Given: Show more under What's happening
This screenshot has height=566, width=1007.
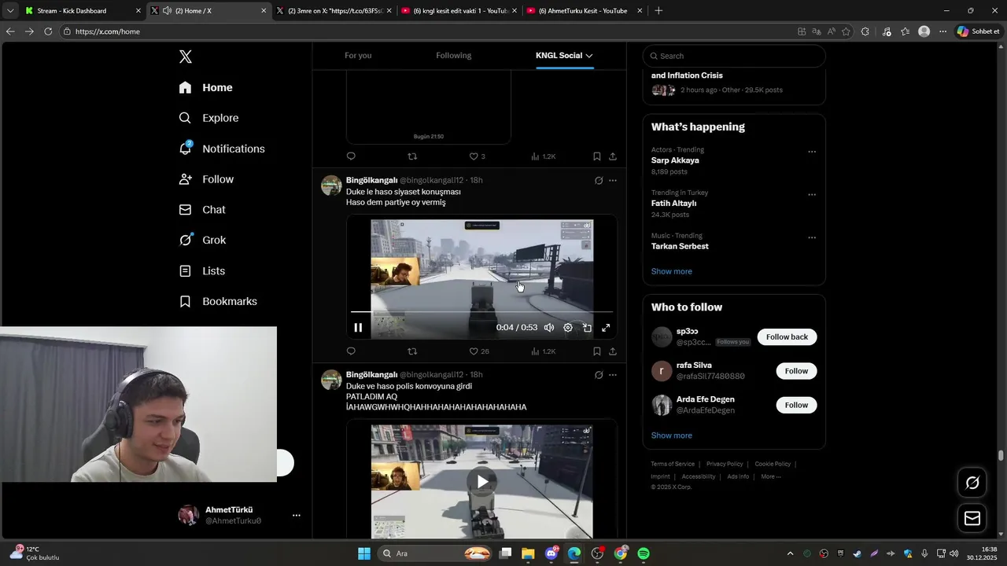Looking at the screenshot, I should click(672, 271).
